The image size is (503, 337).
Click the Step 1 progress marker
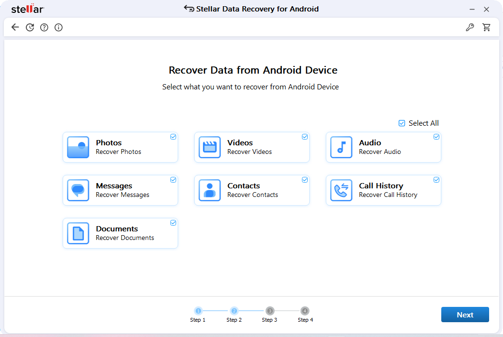coord(198,311)
